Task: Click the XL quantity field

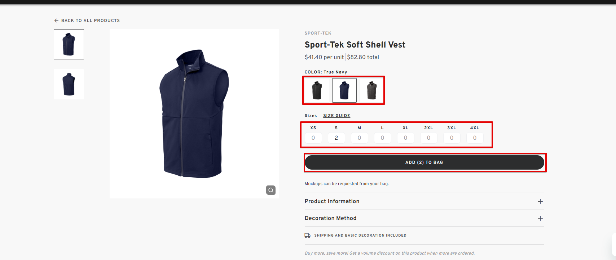Action: (405, 138)
